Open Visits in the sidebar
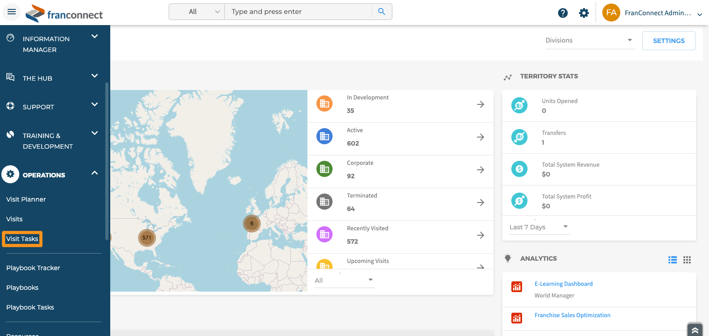This screenshot has height=336, width=709. (x=14, y=219)
